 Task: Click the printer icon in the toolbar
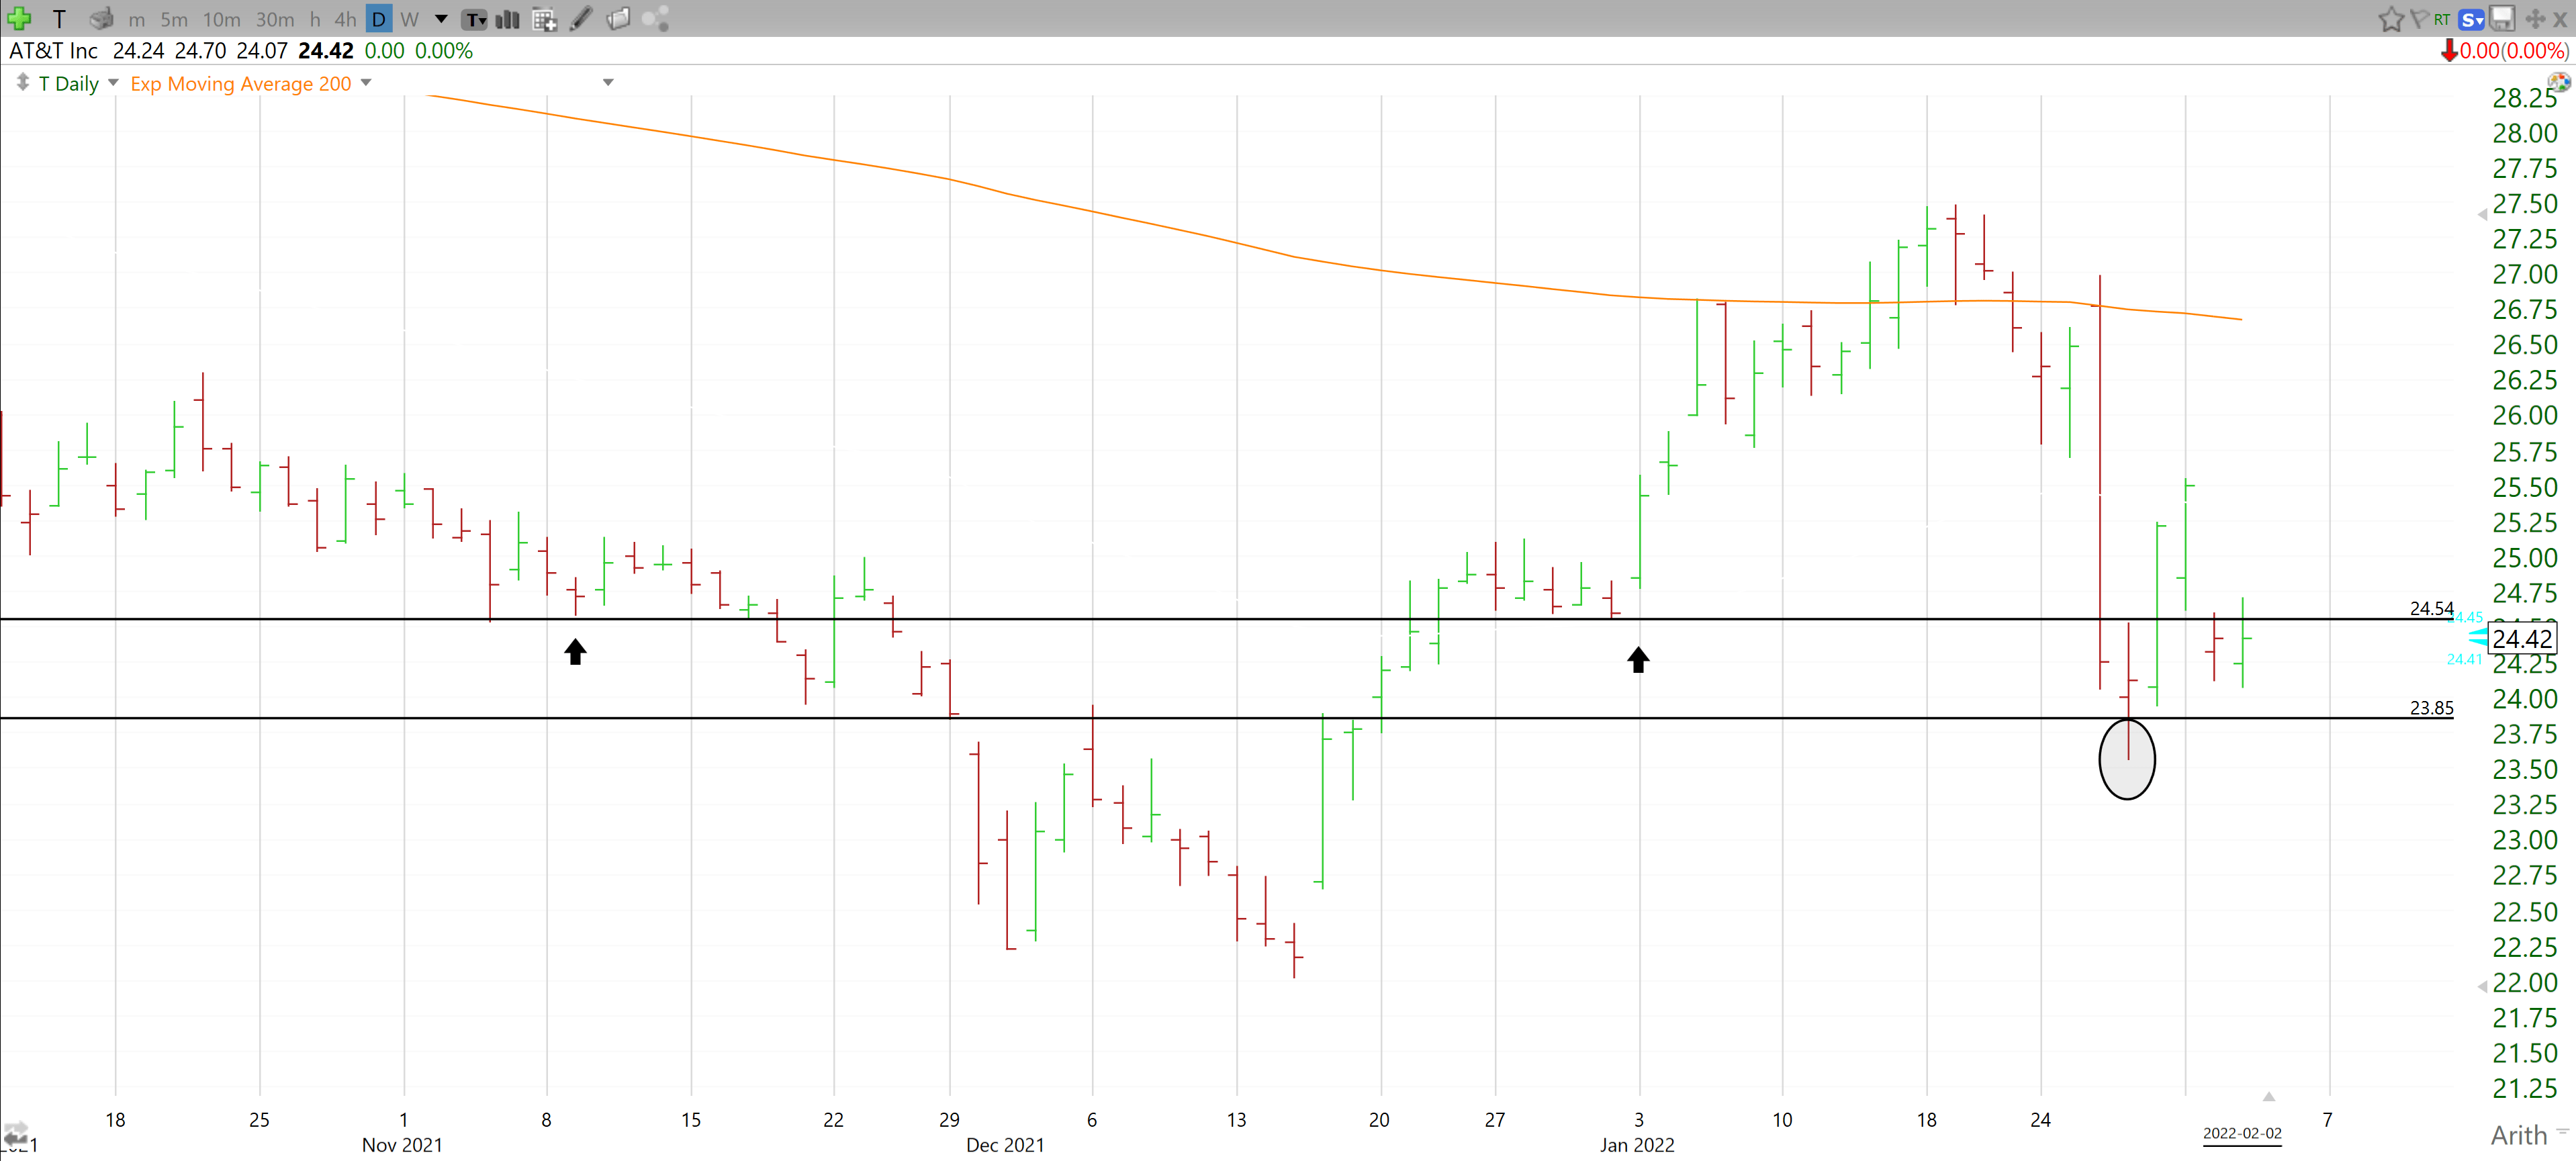coord(101,18)
